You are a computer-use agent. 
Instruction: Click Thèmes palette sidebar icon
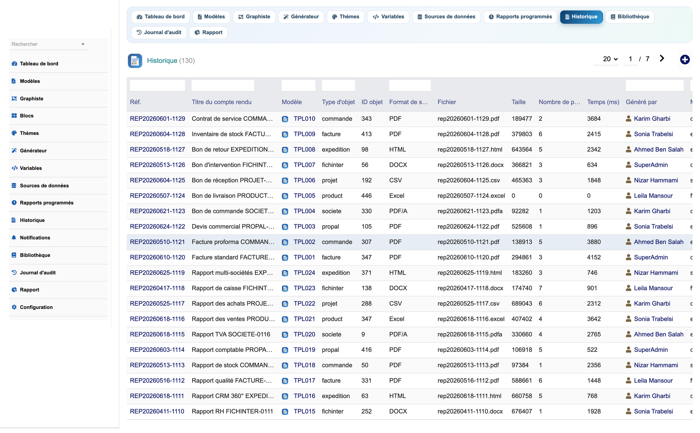tap(14, 133)
